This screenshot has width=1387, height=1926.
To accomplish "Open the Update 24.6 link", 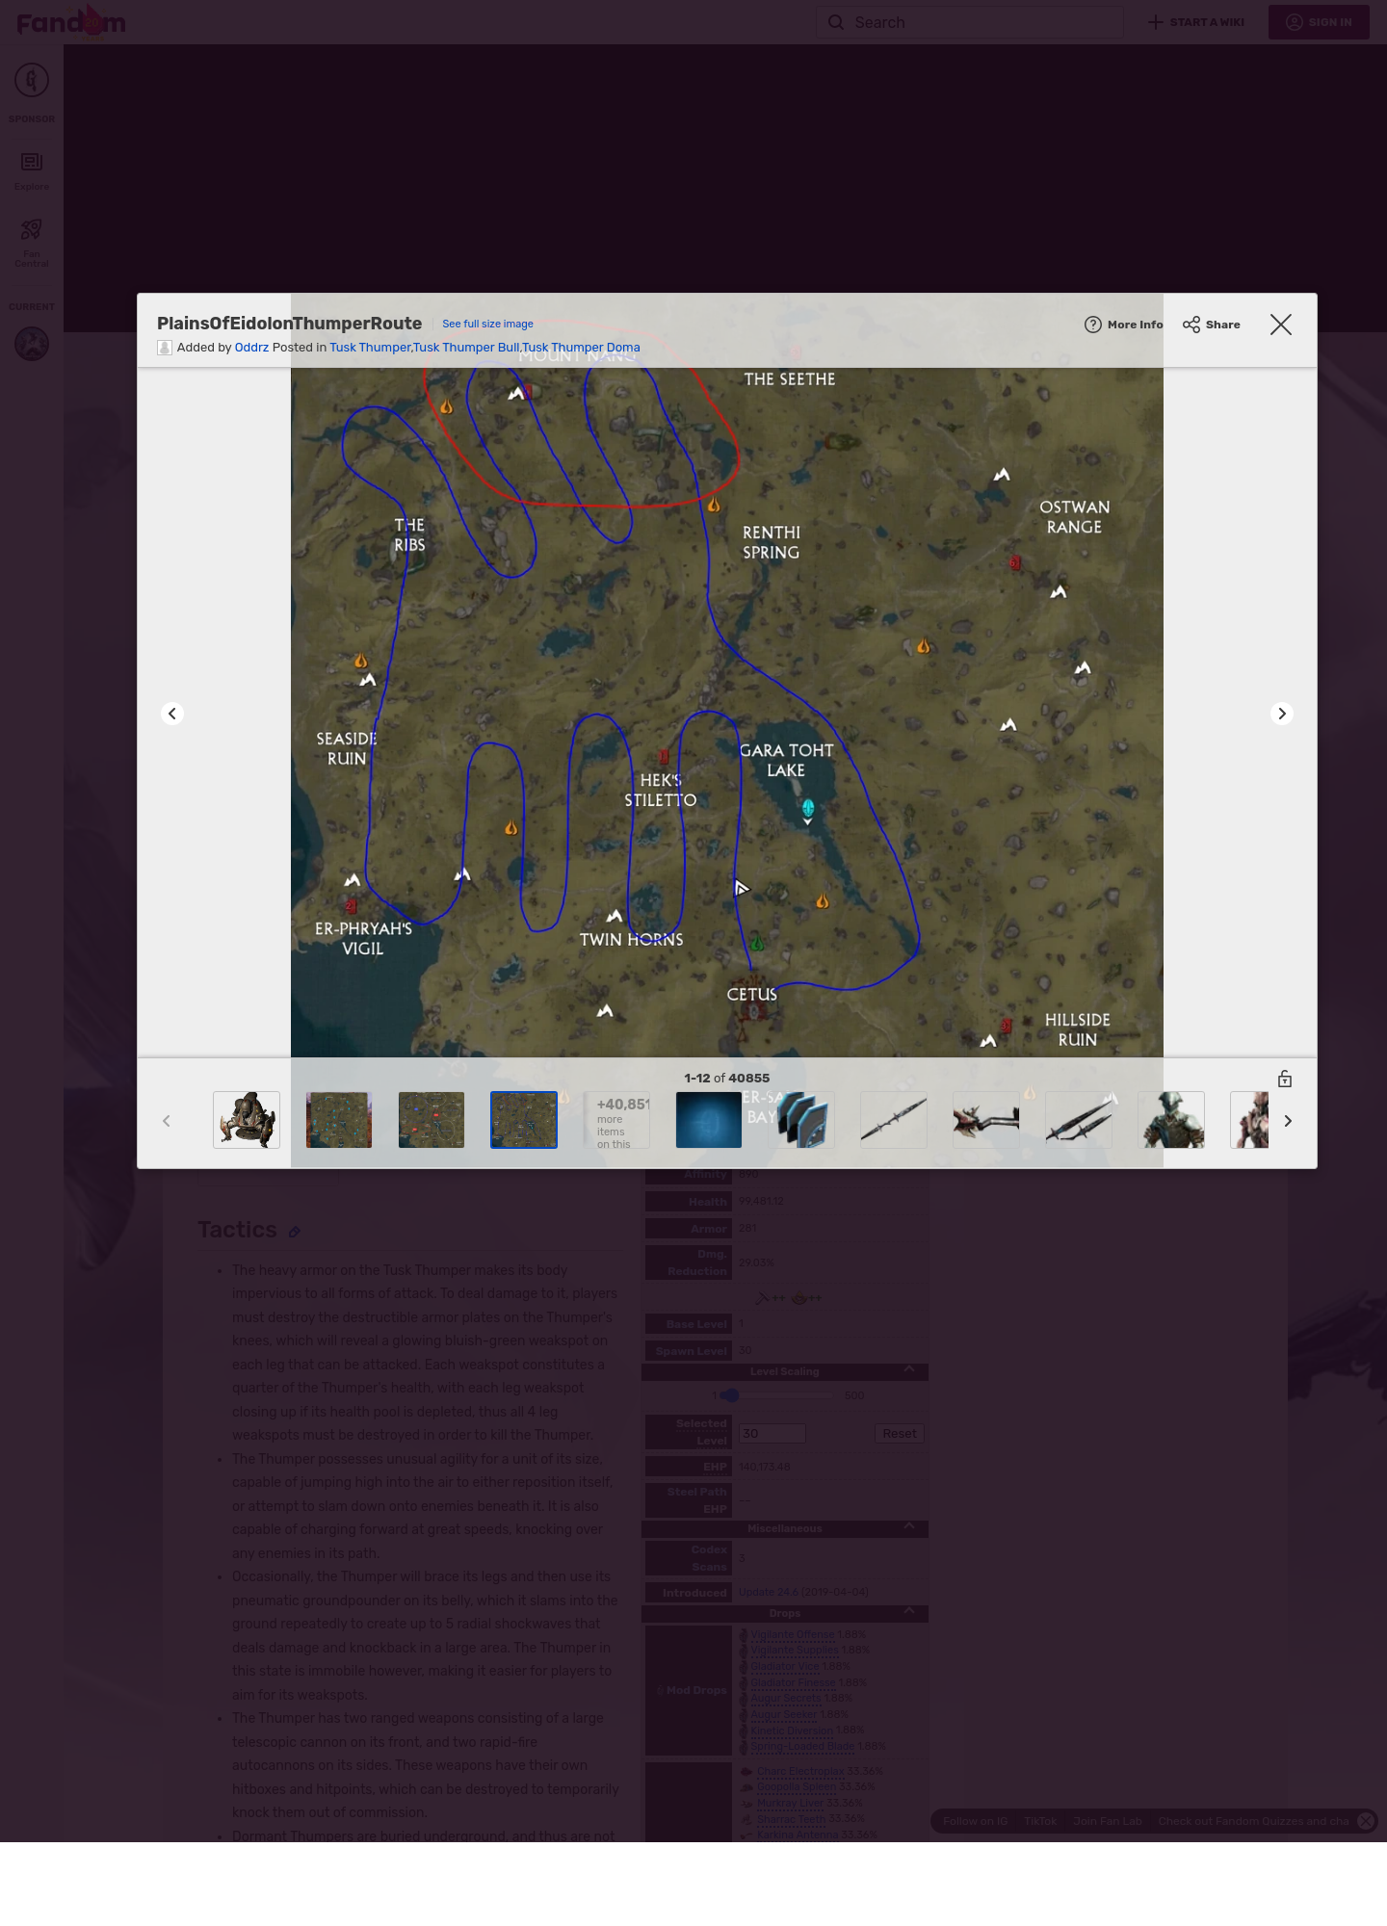I will tap(767, 1593).
